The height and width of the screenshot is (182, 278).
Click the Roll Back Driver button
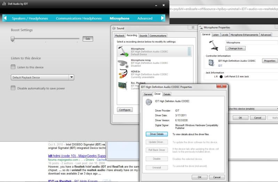point(157,150)
